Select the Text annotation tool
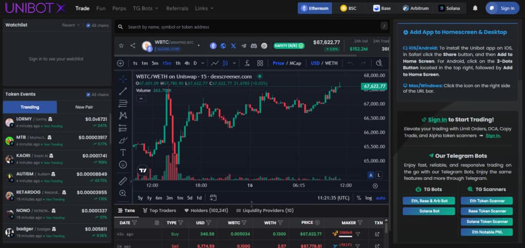Screen dimensions: 525x248 click(123, 152)
